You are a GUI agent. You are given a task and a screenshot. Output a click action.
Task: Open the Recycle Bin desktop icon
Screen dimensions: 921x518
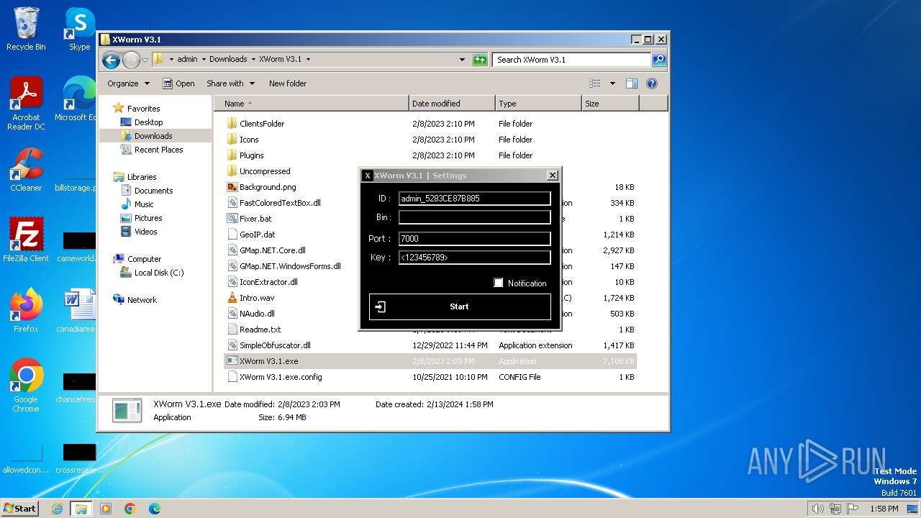pyautogui.click(x=26, y=29)
